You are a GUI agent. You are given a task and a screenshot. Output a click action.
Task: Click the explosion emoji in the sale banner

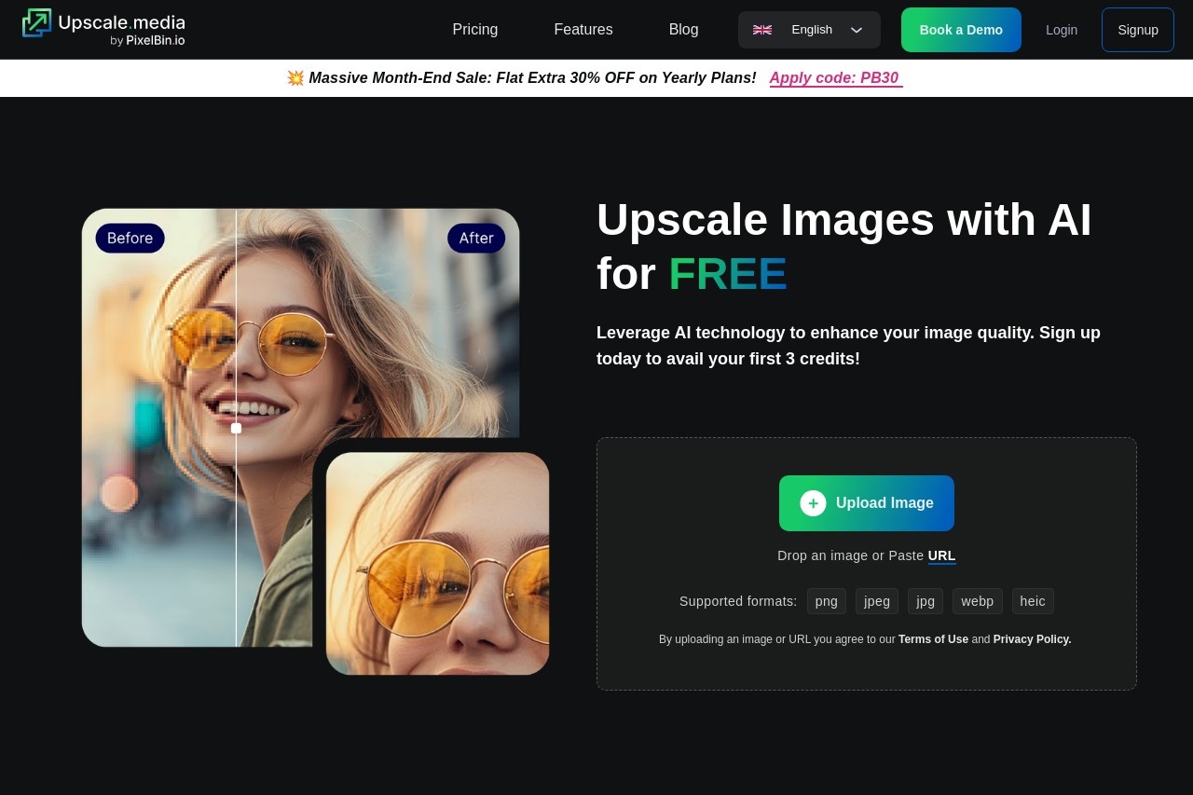[295, 77]
